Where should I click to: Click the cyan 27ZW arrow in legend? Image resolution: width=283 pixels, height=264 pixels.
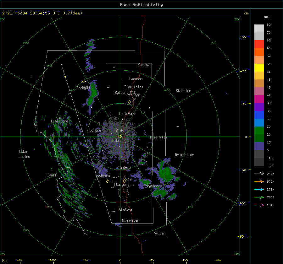259,189
